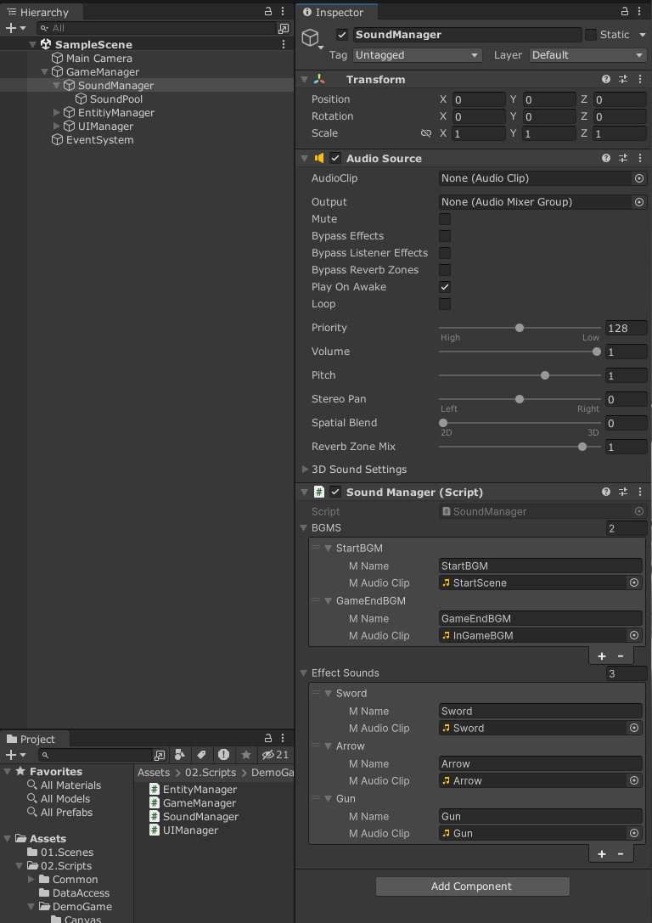This screenshot has width=652, height=923.
Task: Enable Bypass Listener Effects checkbox
Action: click(445, 253)
